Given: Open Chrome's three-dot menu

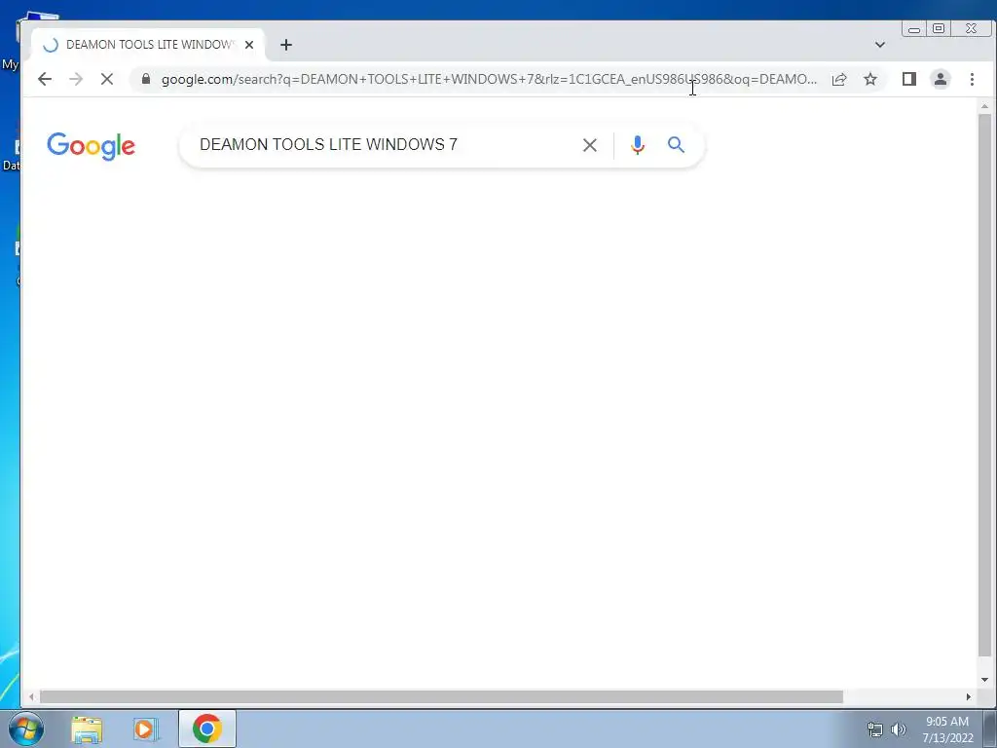Looking at the screenshot, I should (x=973, y=79).
